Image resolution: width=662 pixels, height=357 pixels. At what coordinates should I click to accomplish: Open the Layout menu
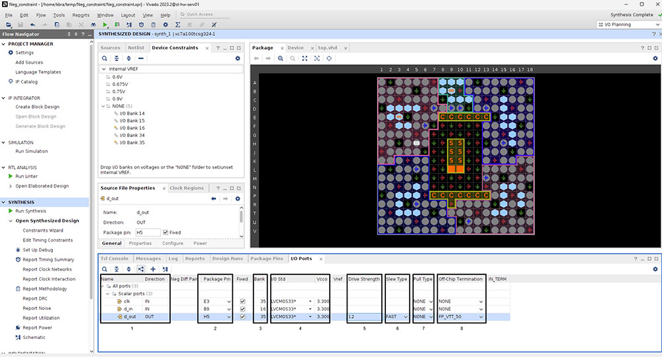coord(128,15)
